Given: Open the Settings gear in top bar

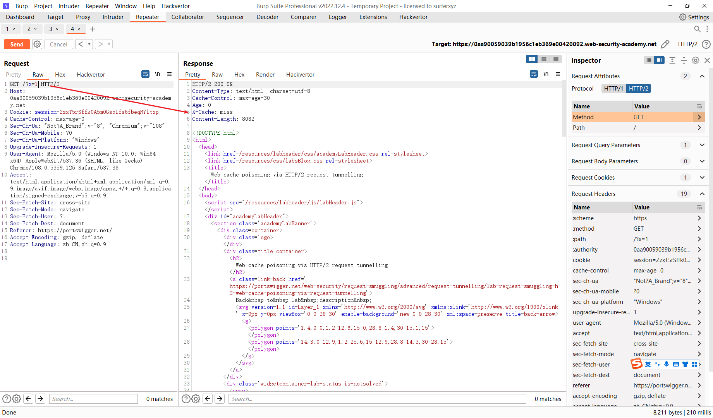Looking at the screenshot, I should click(x=694, y=17).
